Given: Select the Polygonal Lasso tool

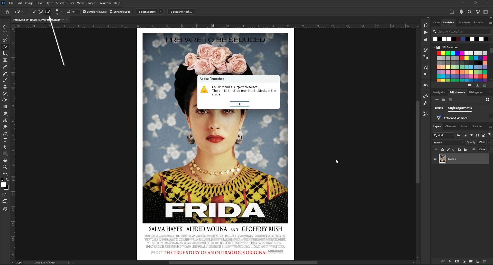Looking at the screenshot, I should pos(5,40).
